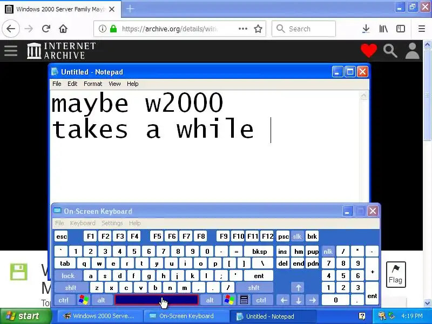Bookmark this page with the star icon

258,29
